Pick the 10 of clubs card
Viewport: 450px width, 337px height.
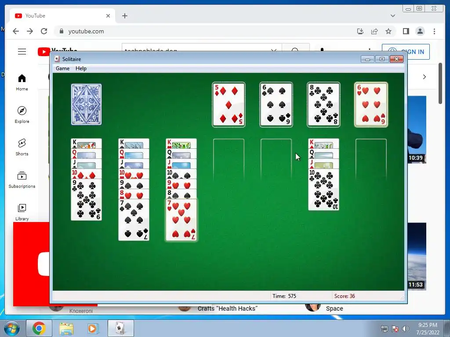coord(323,190)
